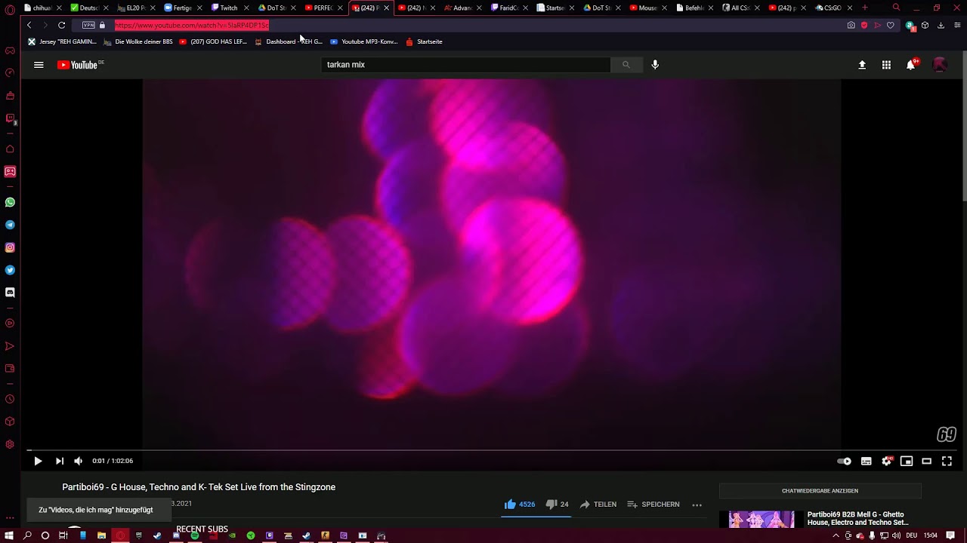This screenshot has width=967, height=543.
Task: Open the 'Youtube MP3-Konv...' bookmark
Action: pos(364,41)
